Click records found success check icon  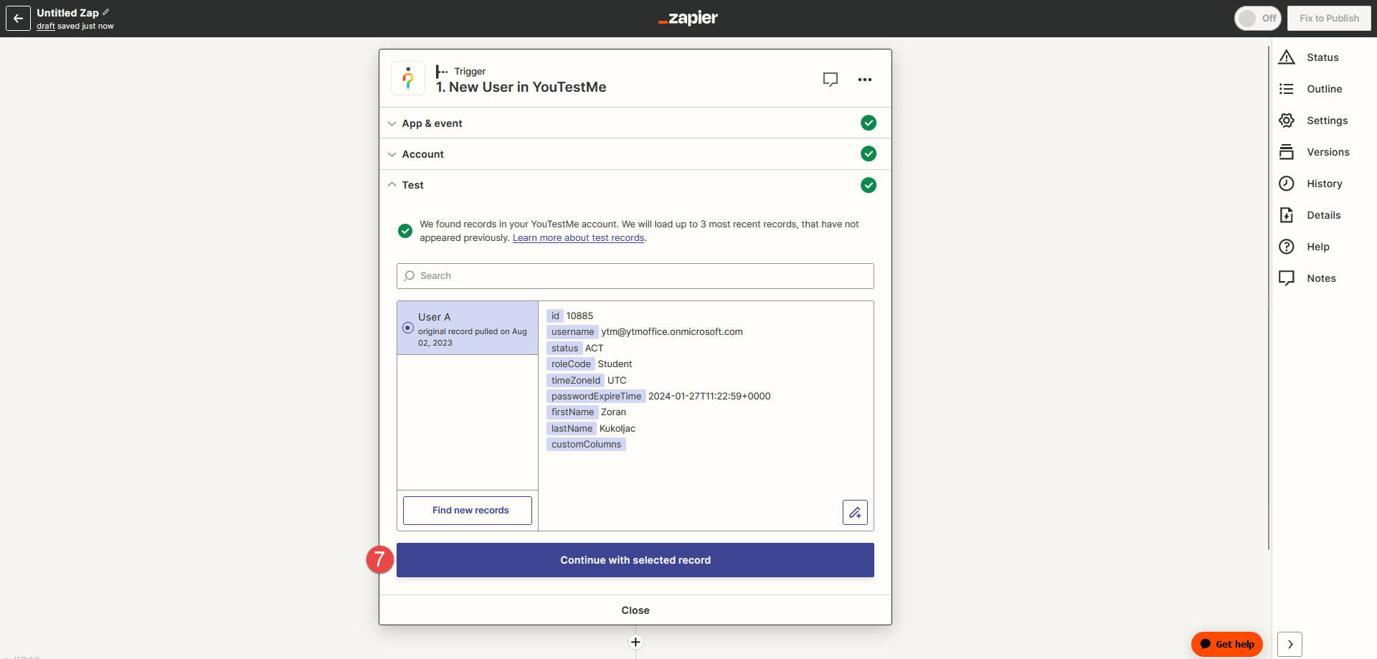[x=405, y=231]
